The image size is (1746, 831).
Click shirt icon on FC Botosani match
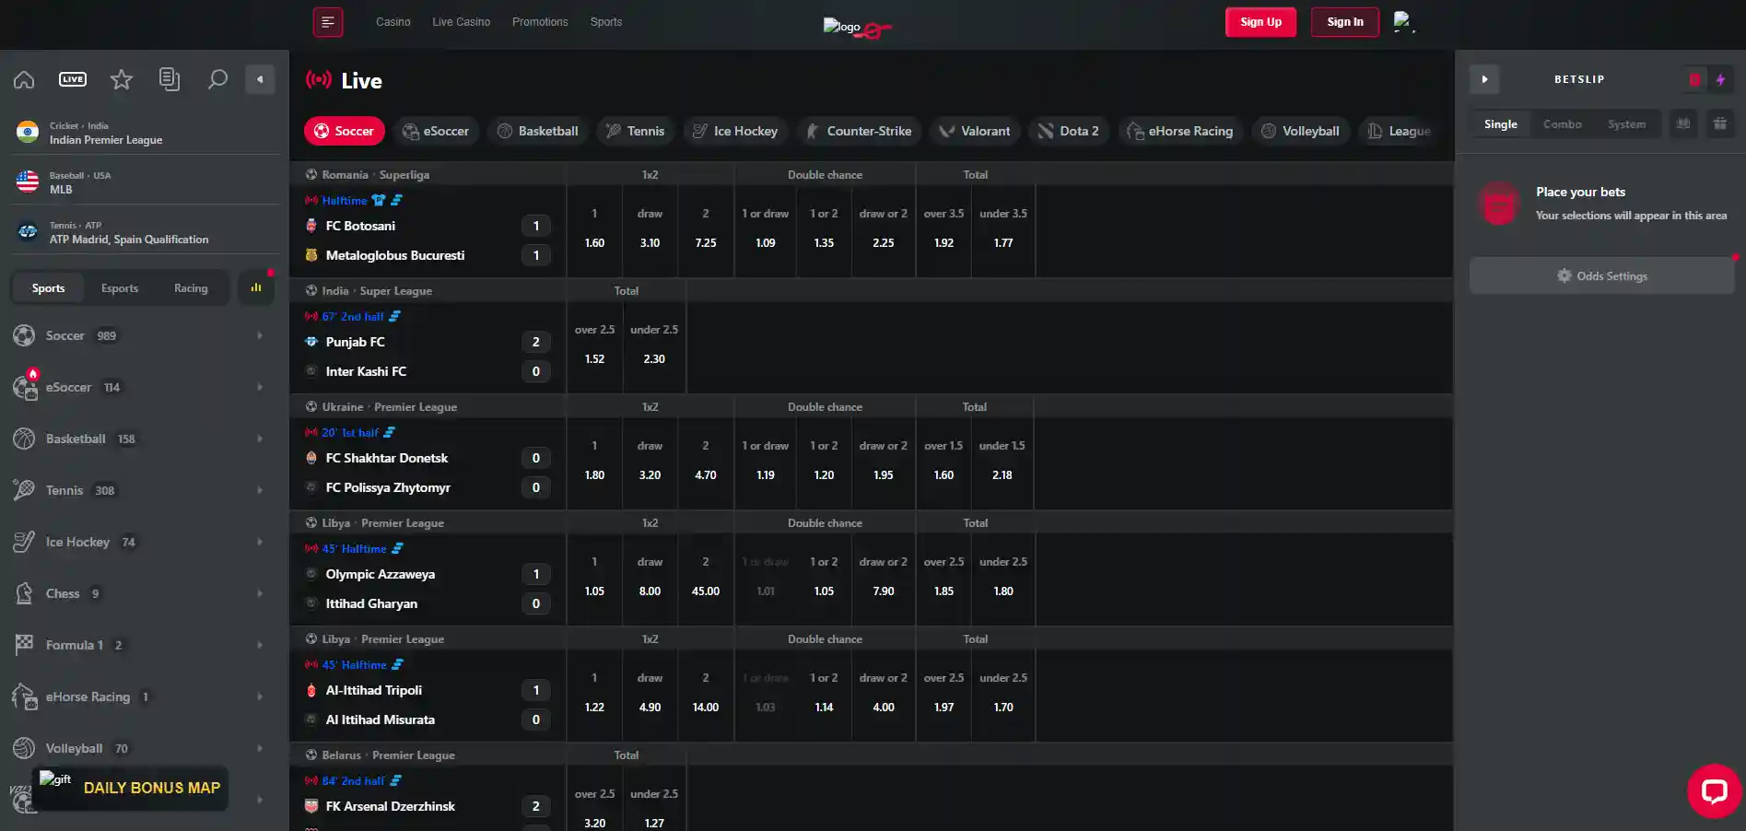[x=379, y=200]
